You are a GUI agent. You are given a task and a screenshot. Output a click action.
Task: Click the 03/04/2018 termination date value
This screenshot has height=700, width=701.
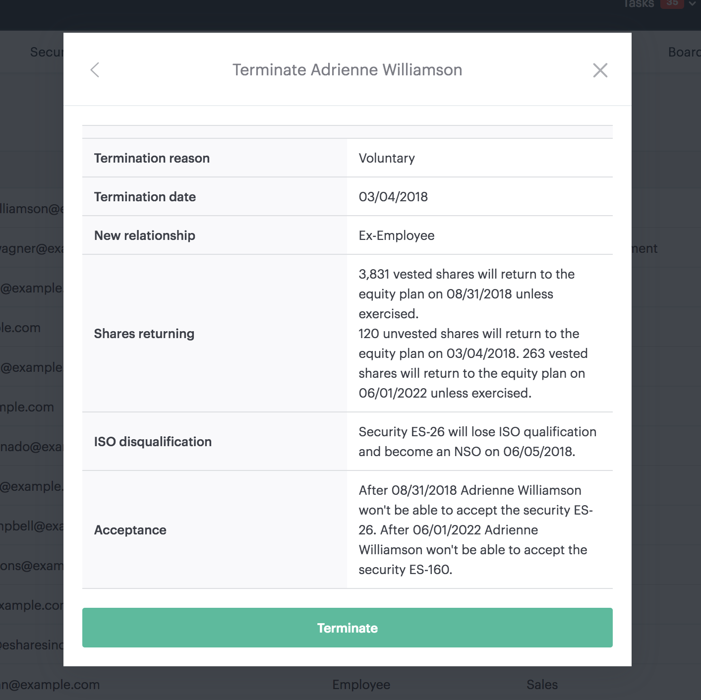[393, 197]
